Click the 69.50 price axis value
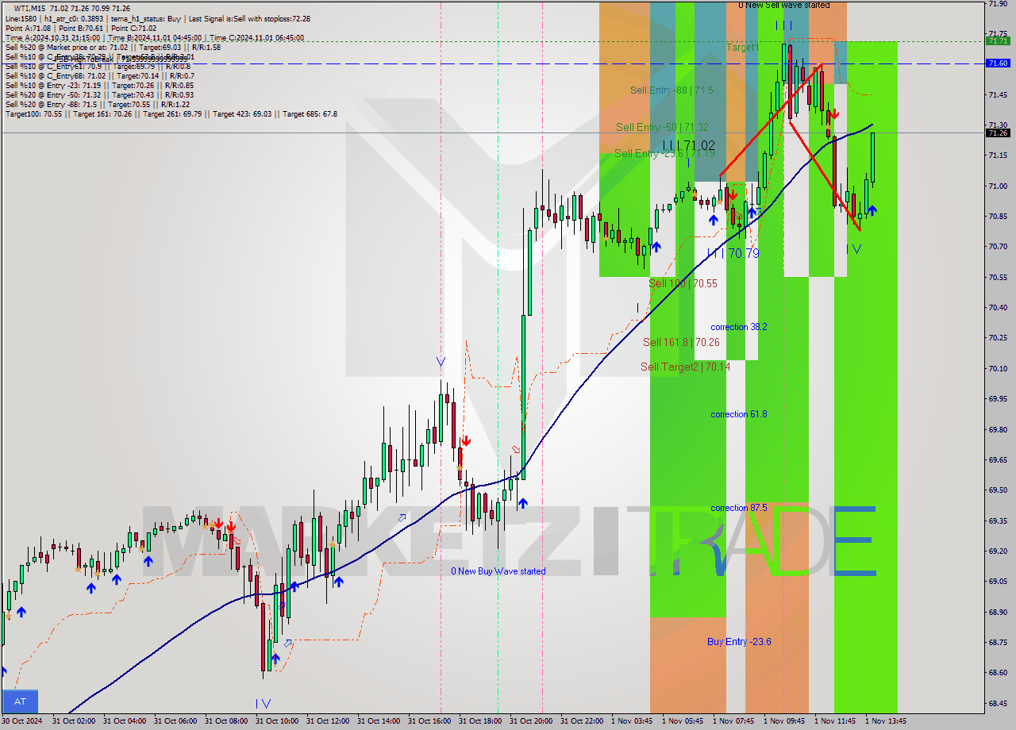 pyautogui.click(x=997, y=490)
